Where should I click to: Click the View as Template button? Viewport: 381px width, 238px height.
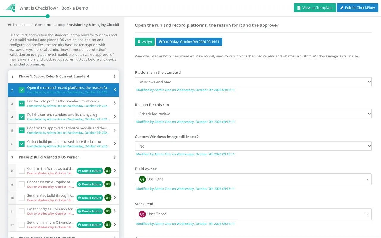[315, 8]
